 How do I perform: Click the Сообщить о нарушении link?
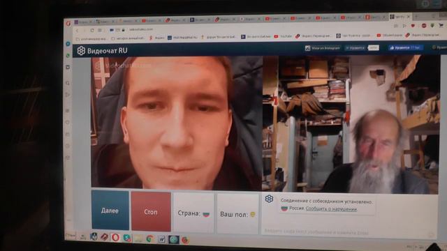331,209
